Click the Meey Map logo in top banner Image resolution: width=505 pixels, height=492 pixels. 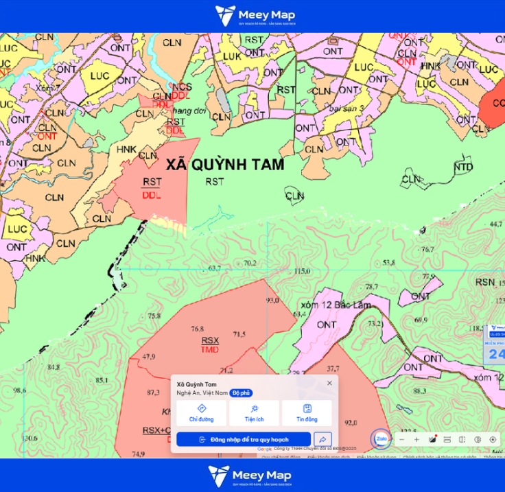[x=255, y=16]
